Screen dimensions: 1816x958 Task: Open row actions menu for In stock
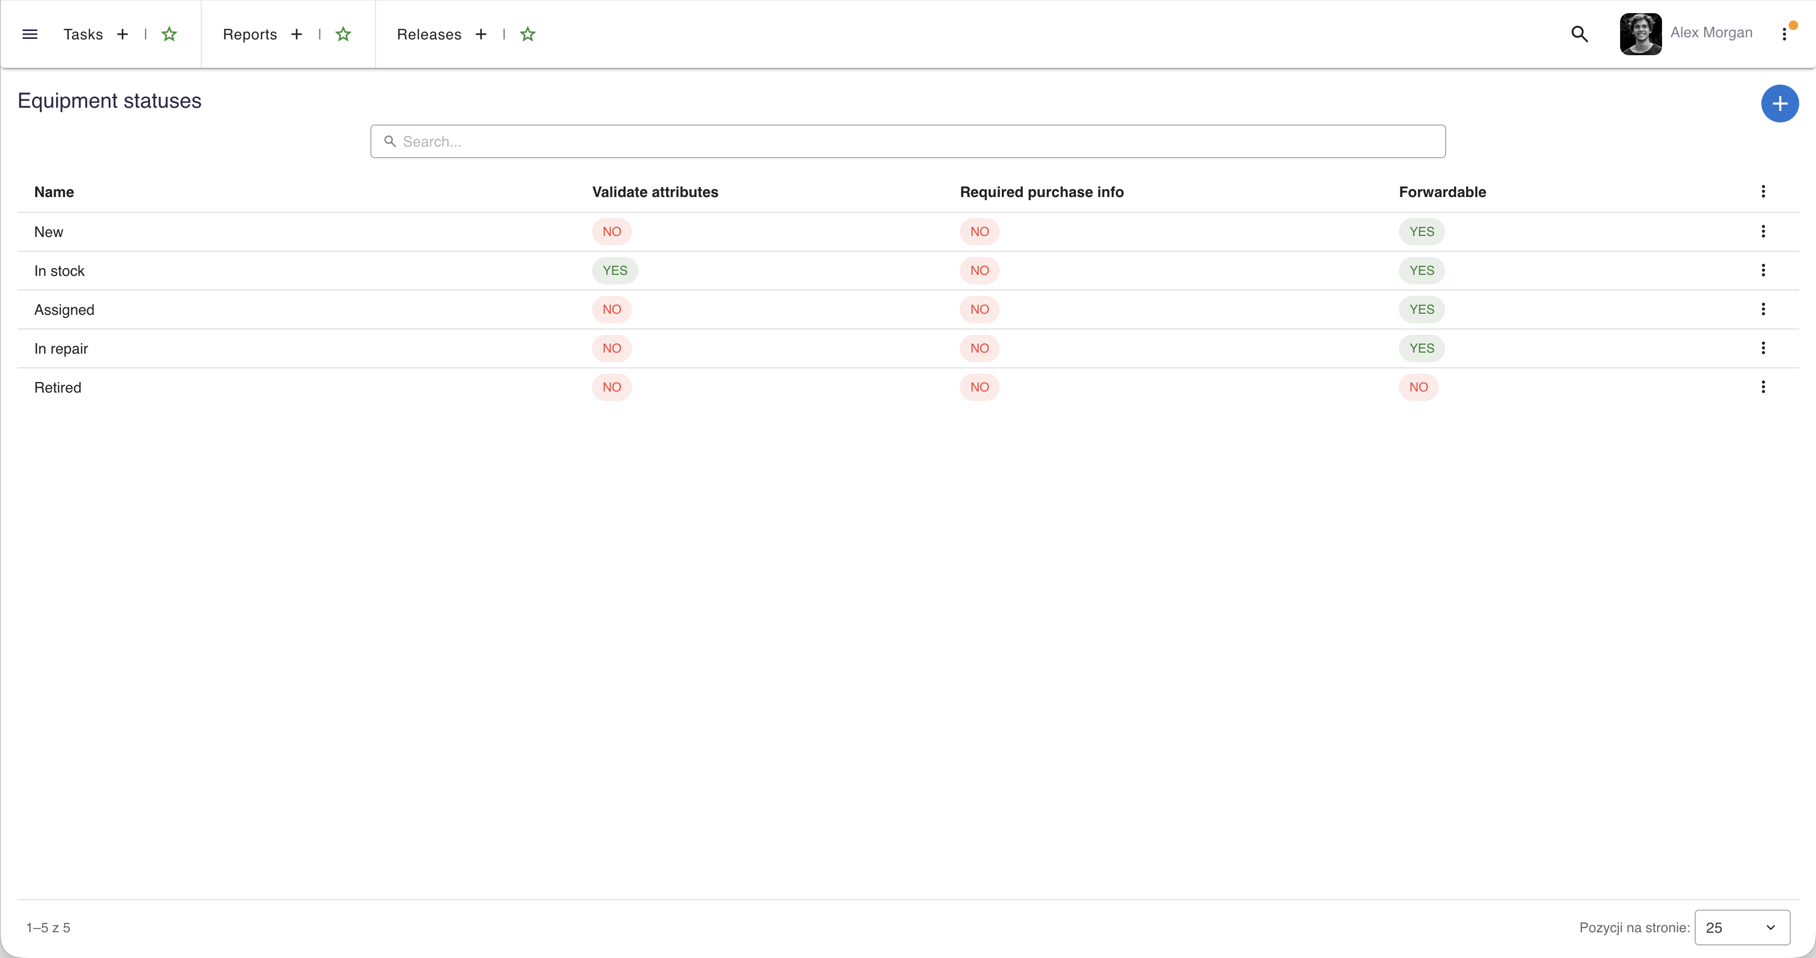[x=1762, y=270]
